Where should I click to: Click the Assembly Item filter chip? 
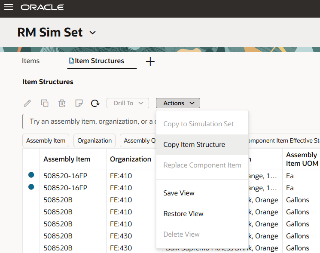coord(46,140)
